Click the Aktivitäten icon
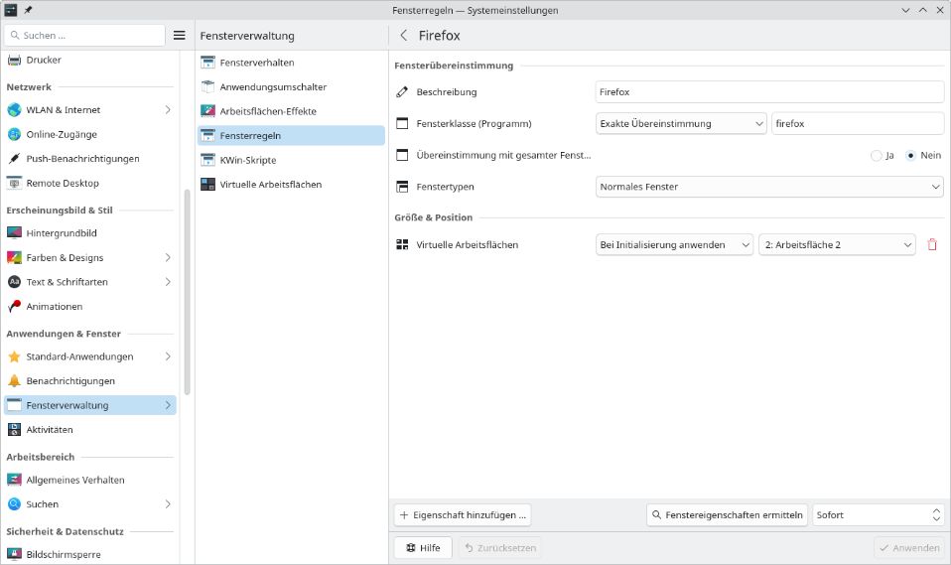This screenshot has height=565, width=951. (x=14, y=430)
